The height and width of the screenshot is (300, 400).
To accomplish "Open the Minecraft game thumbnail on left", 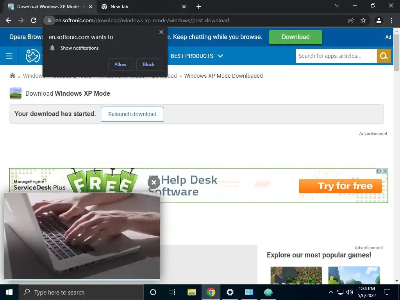I will [x=296, y=275].
